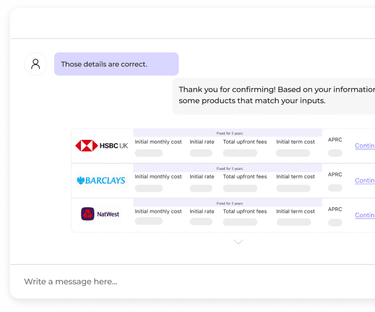Click 'Total upfront fees' in HSBC row
Viewport: 375px width, 312px height.
[245, 142]
